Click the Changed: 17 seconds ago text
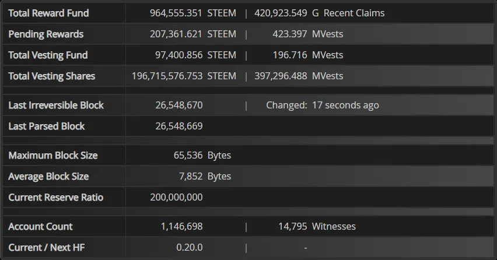This screenshot has width=497, height=260. 323,105
